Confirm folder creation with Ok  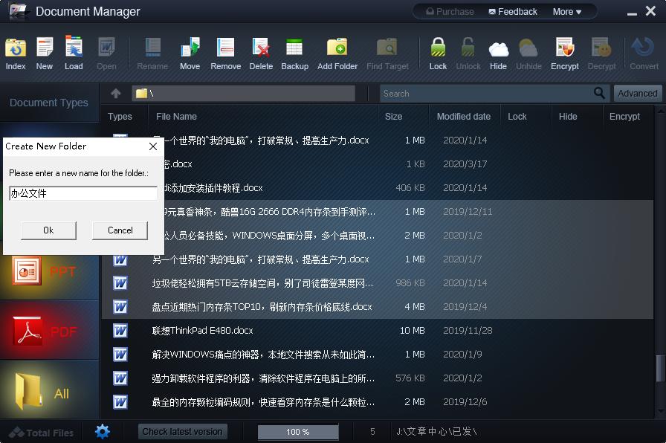(x=48, y=230)
